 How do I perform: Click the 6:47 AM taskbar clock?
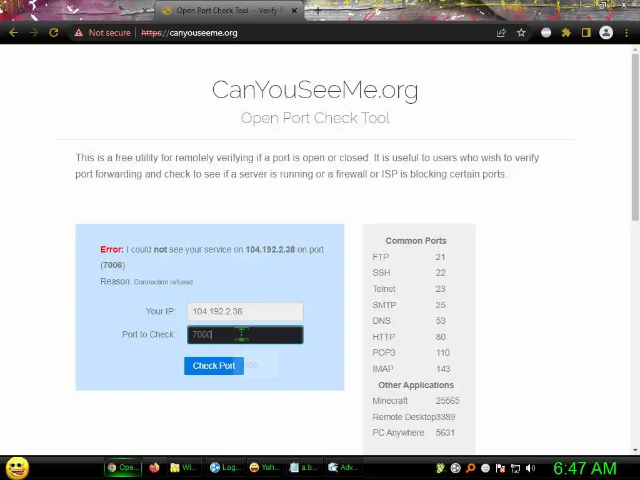585,468
